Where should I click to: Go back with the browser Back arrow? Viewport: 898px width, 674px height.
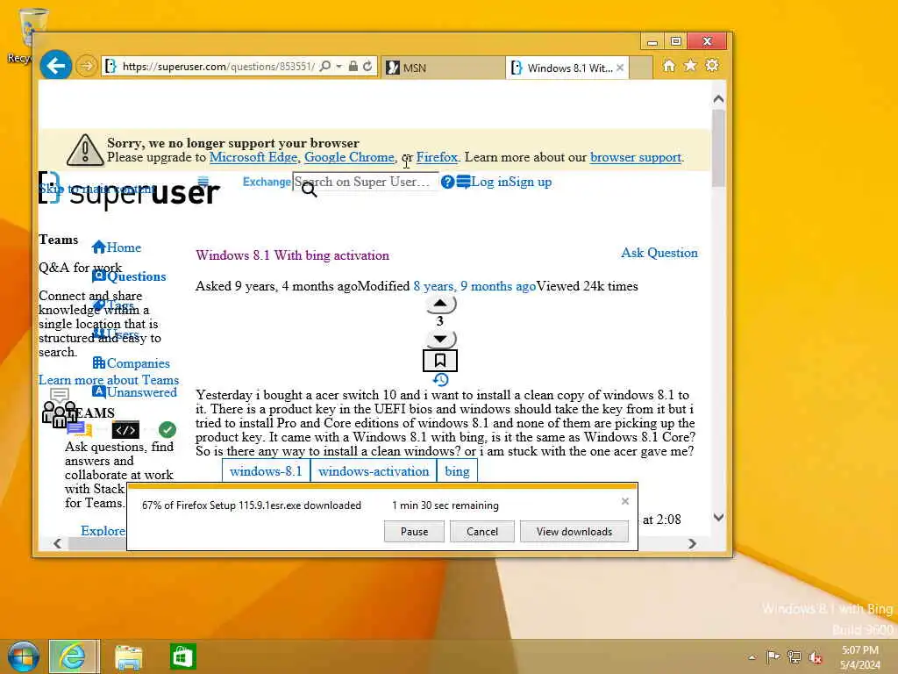coord(55,65)
